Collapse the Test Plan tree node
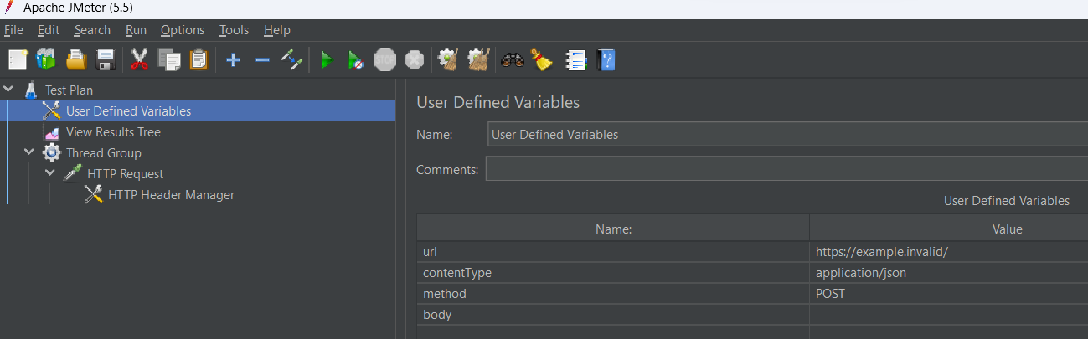The height and width of the screenshot is (339, 1088). 9,90
